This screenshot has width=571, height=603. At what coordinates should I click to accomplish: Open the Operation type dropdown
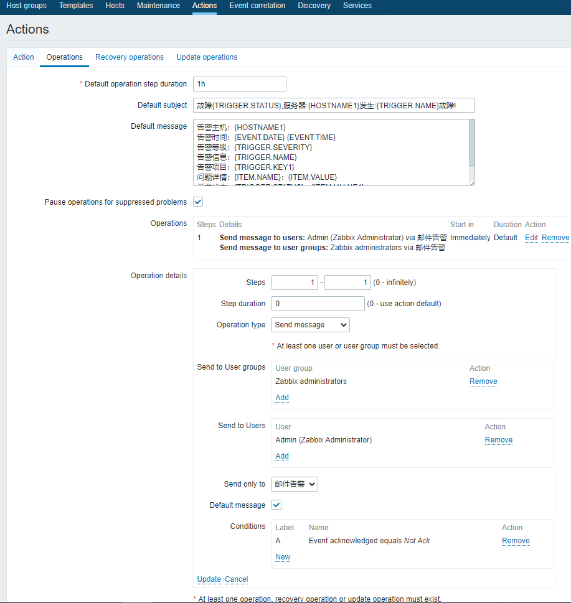pyautogui.click(x=311, y=325)
